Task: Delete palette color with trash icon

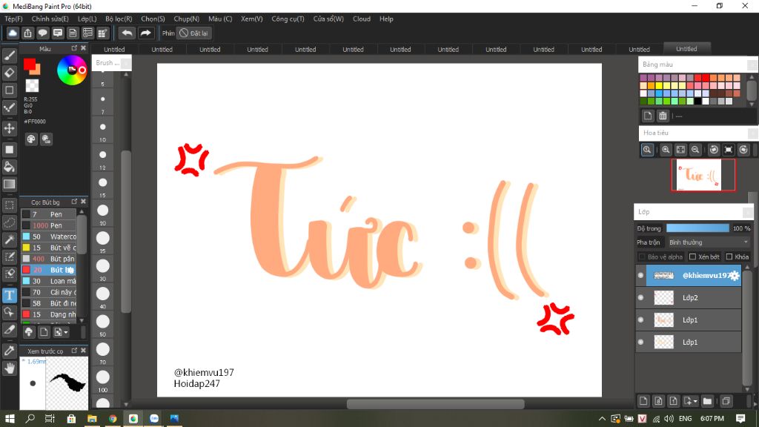Action: 663,116
